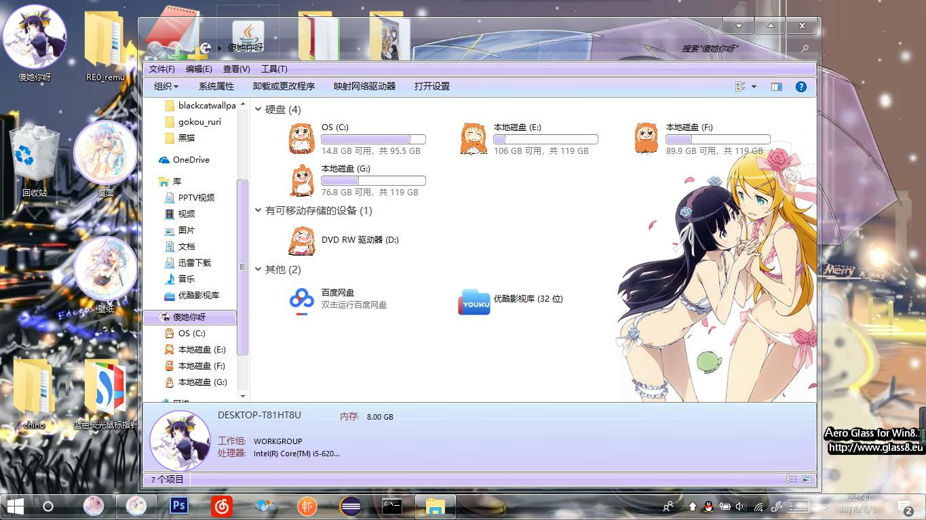
Task: Click the OS (C:) disk usage bar
Action: pyautogui.click(x=373, y=138)
